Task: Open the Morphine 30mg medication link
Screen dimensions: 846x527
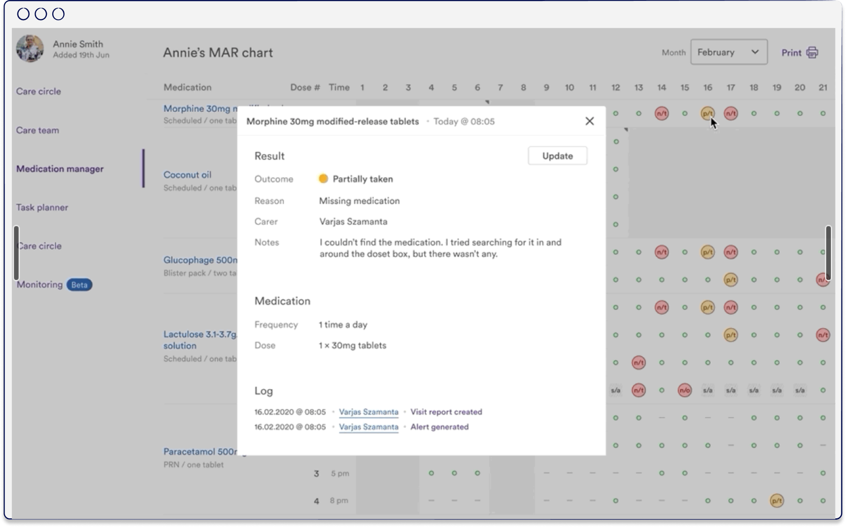Action: (x=200, y=109)
